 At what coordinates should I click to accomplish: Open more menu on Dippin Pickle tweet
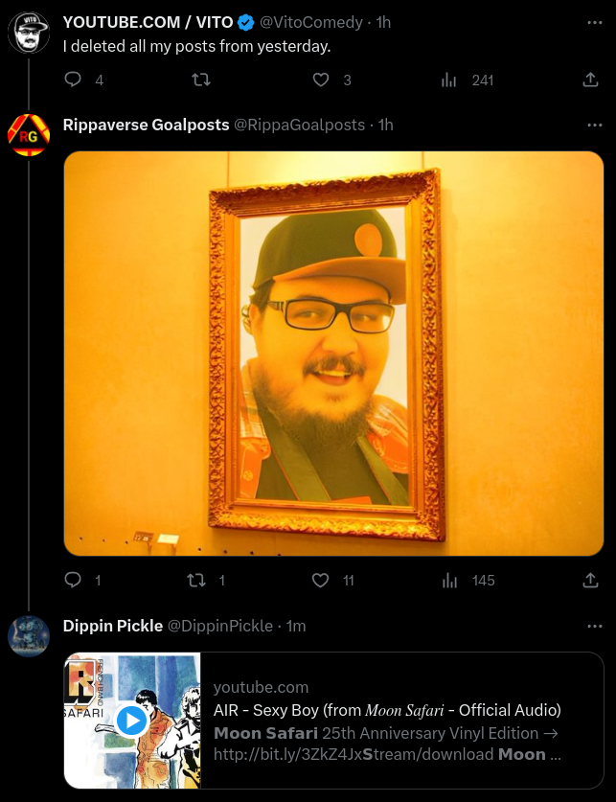595,626
